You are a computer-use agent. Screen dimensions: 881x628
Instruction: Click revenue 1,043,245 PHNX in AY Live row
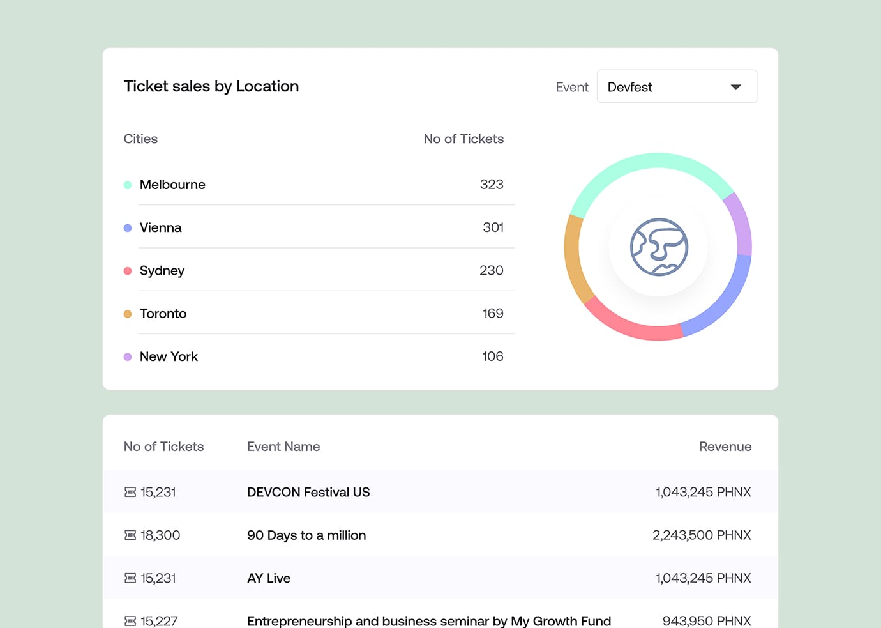click(x=704, y=578)
